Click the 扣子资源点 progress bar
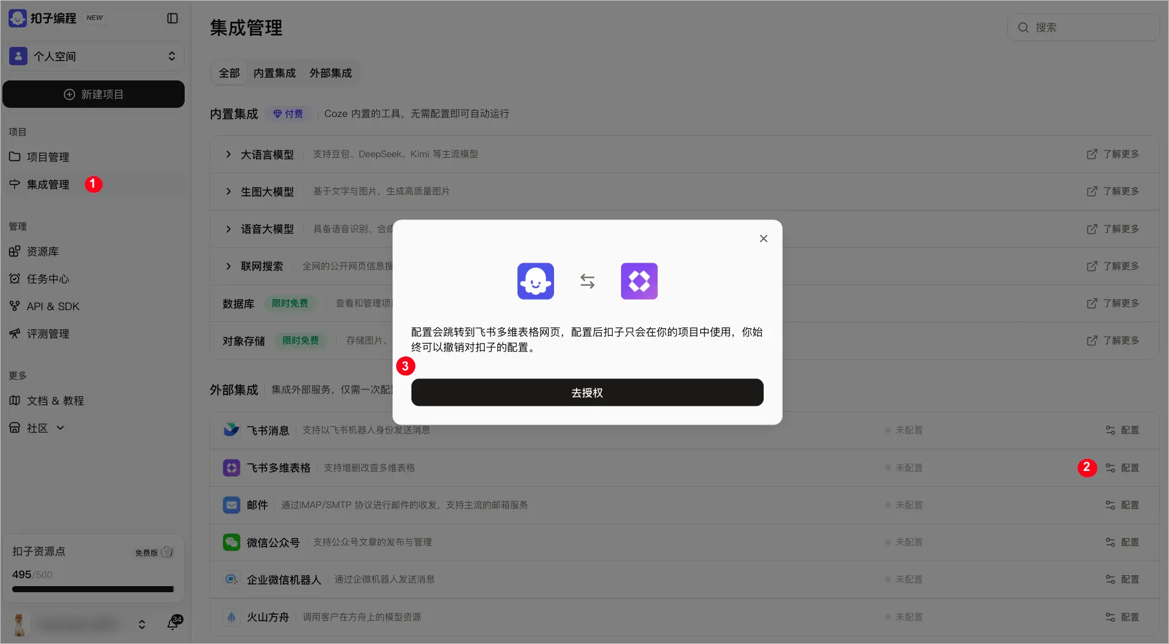1169x644 pixels. point(93,589)
